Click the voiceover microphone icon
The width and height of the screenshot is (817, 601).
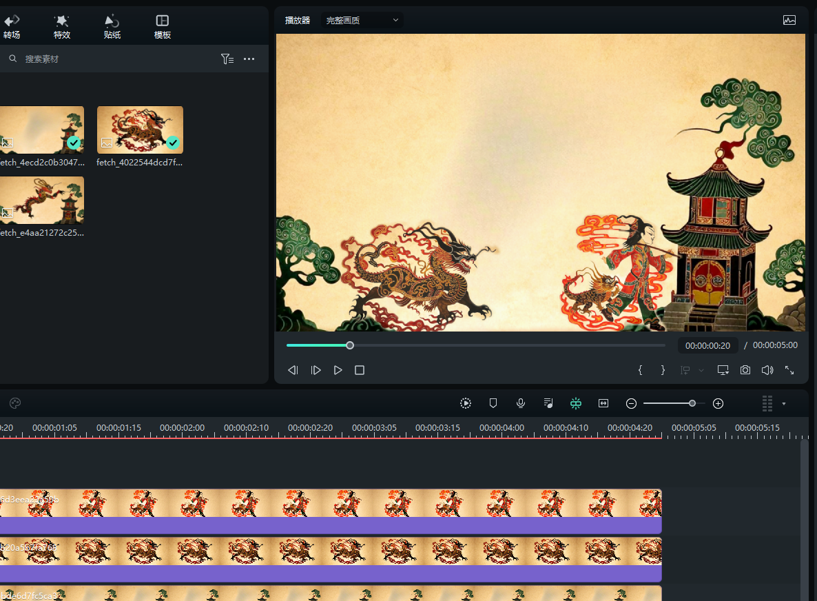(521, 403)
